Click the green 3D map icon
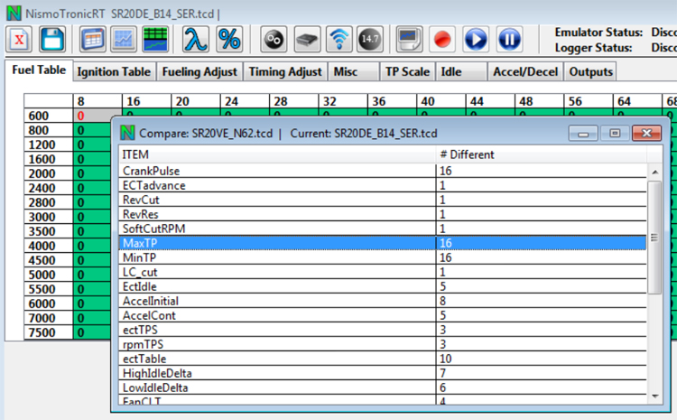Screen dimensions: 677x420 [x=155, y=40]
